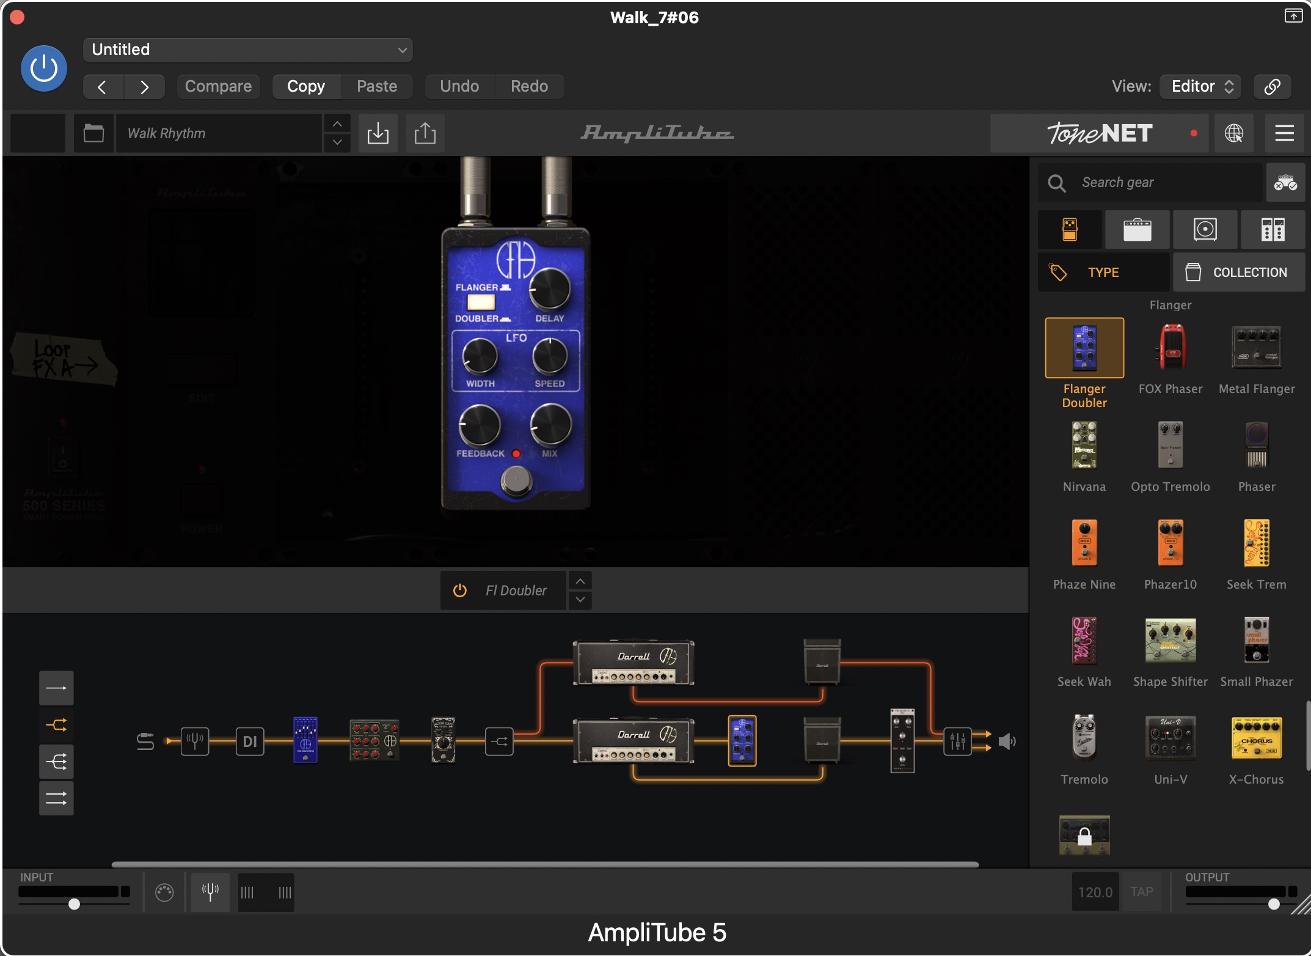
Task: Select Phaze Nine pedal in gear list
Action: 1084,543
